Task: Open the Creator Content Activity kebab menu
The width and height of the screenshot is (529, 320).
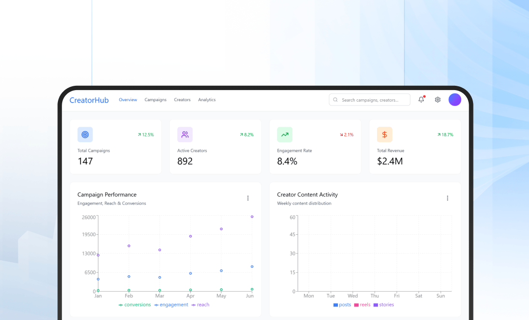Action: pos(447,198)
